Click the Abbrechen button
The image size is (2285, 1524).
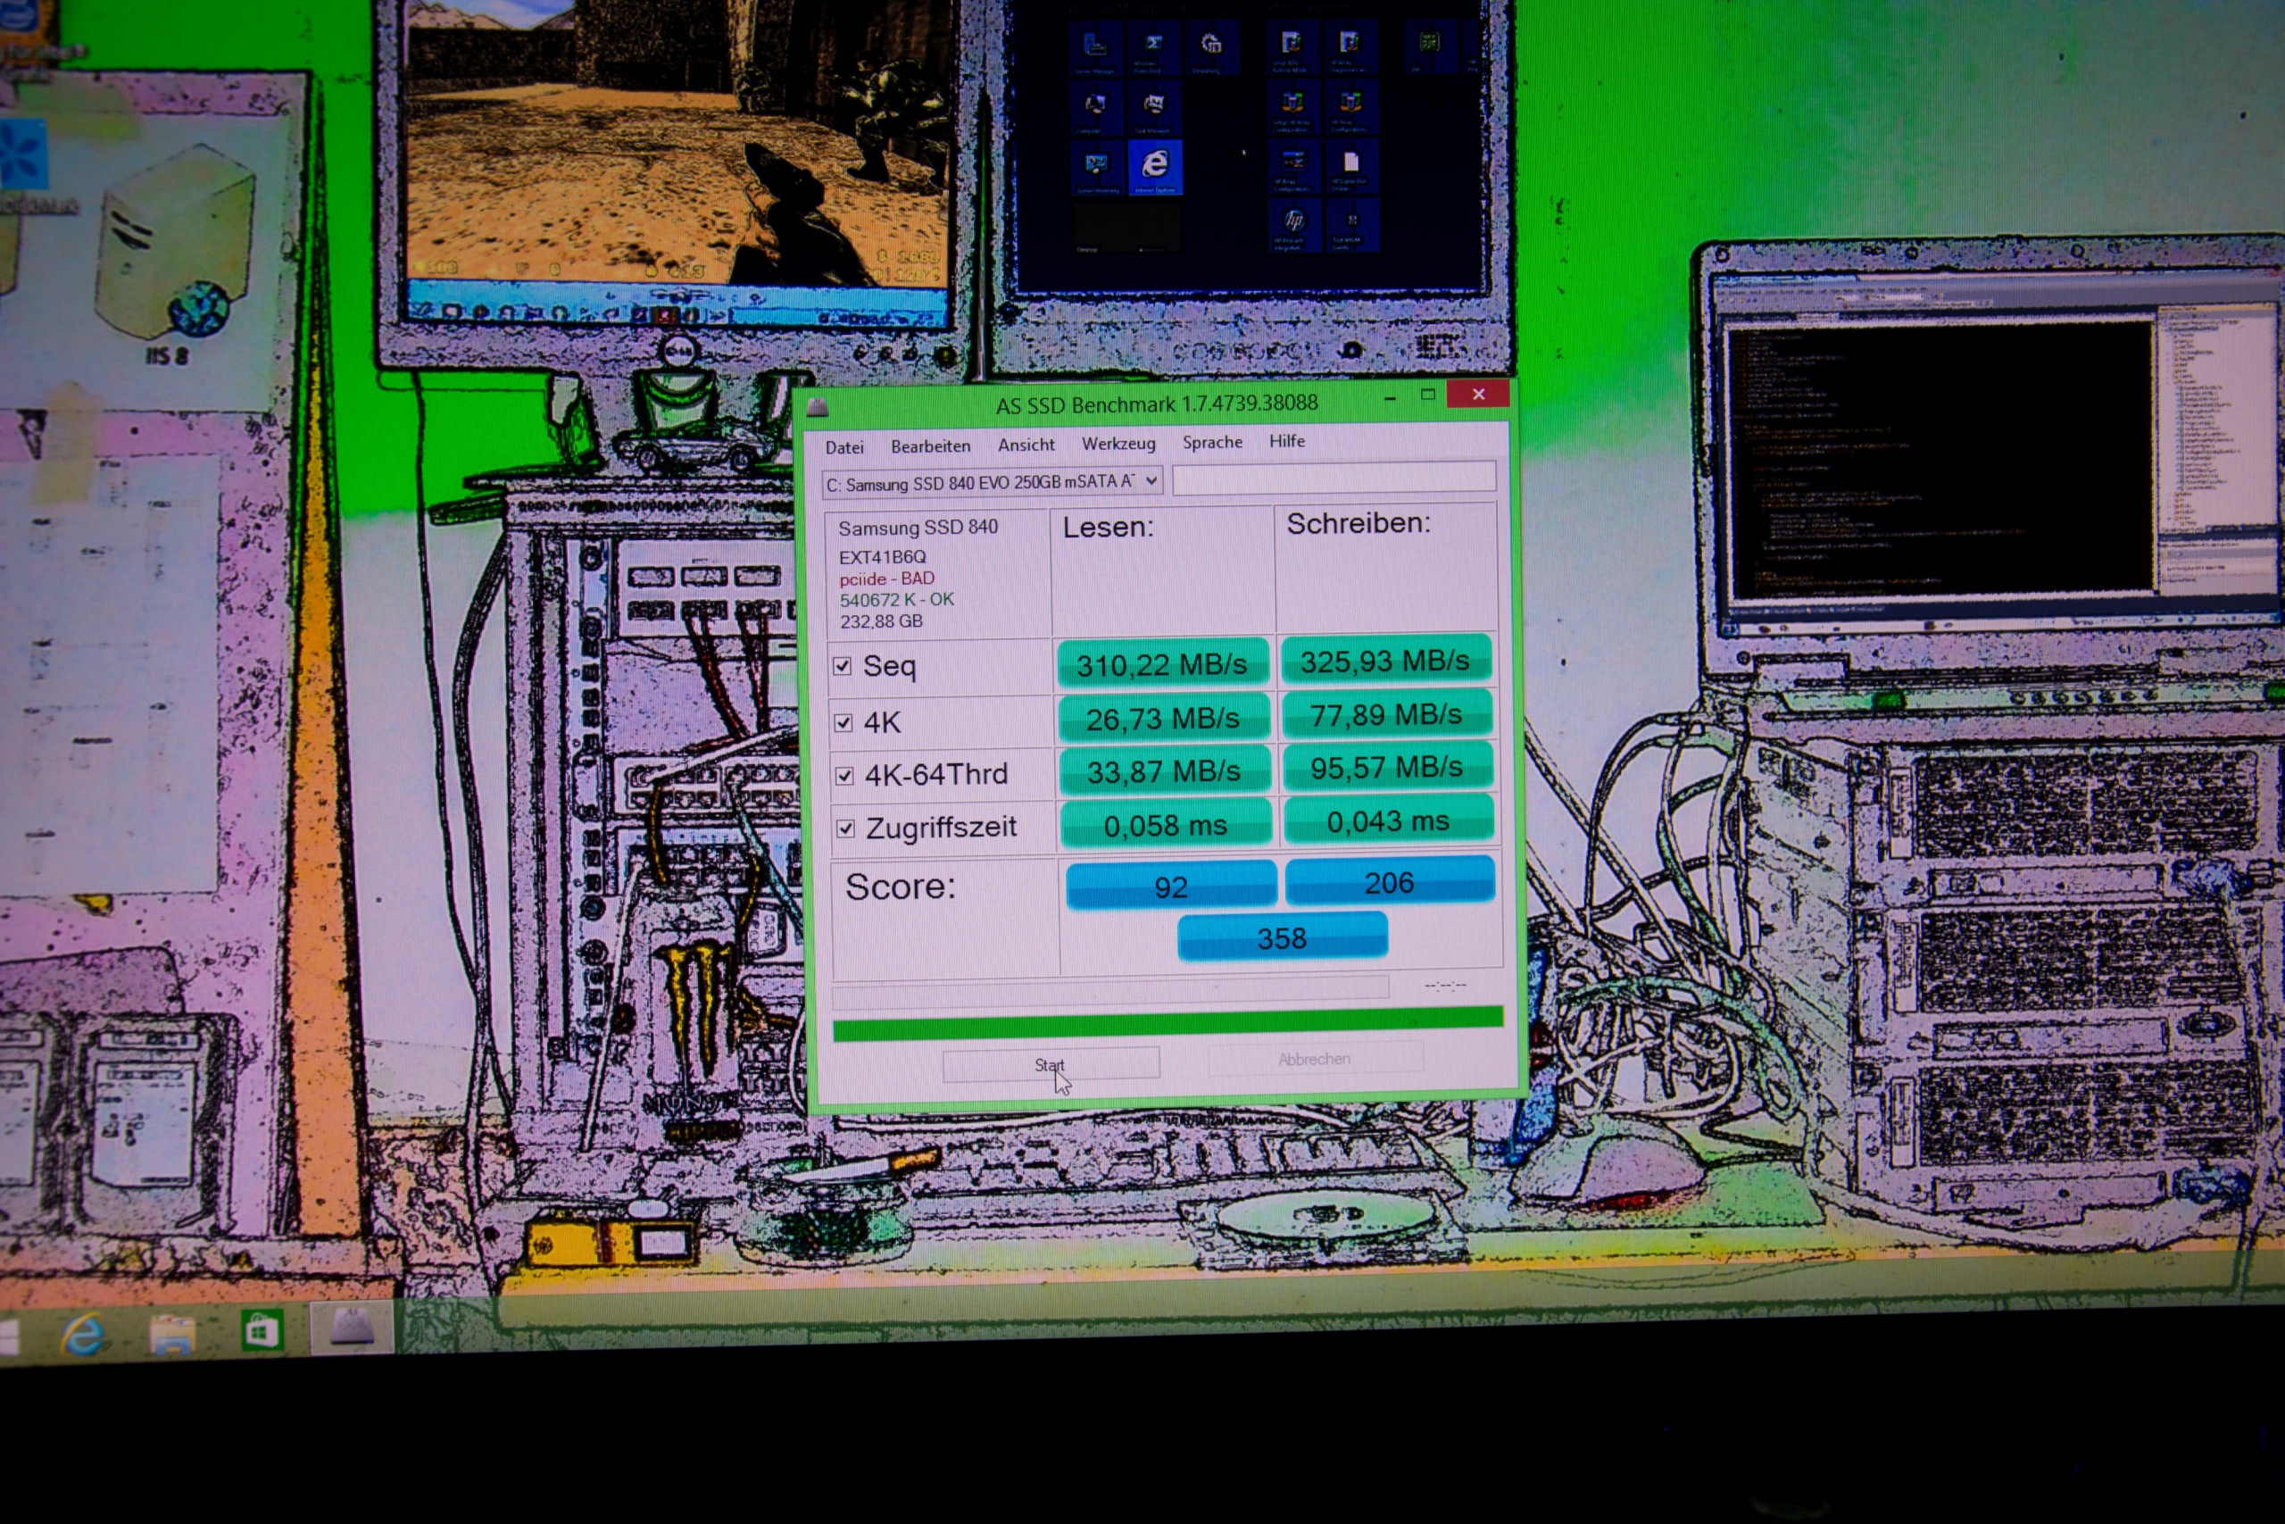[x=1314, y=1060]
